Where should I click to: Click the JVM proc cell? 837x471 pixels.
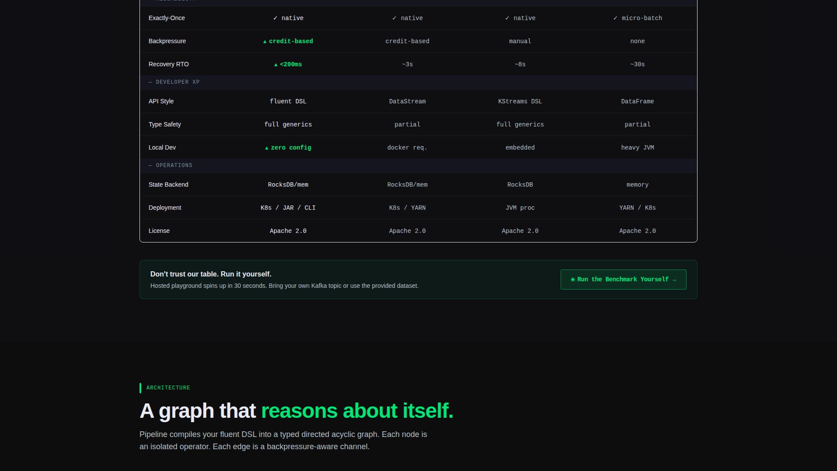(x=520, y=208)
